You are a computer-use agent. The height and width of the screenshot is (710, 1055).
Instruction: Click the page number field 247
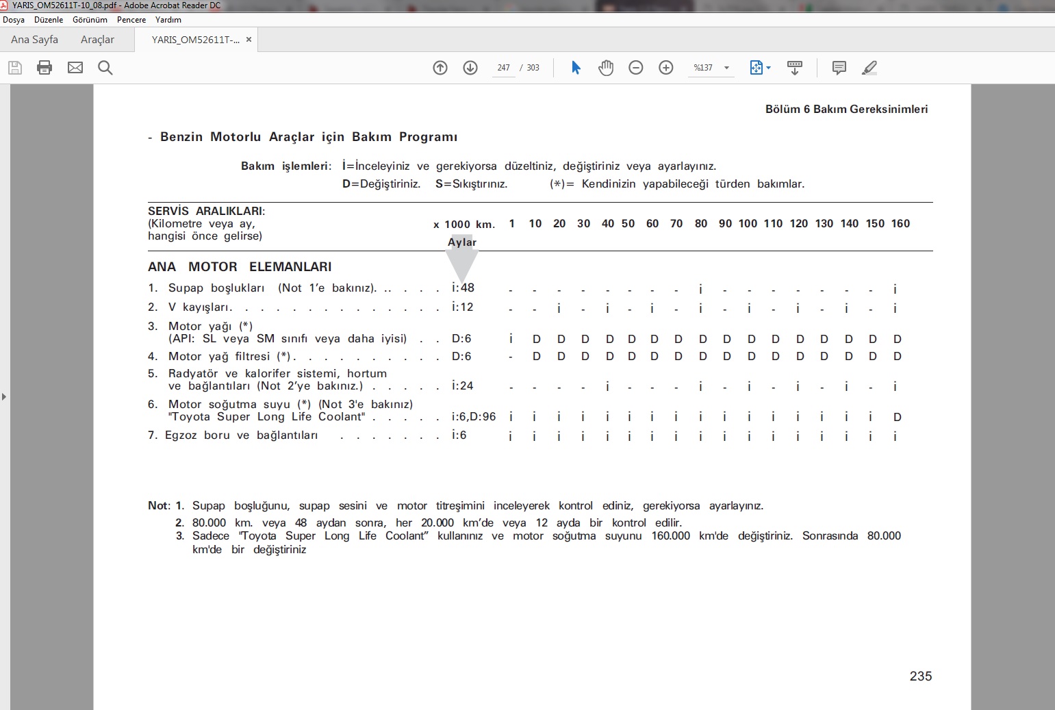504,68
